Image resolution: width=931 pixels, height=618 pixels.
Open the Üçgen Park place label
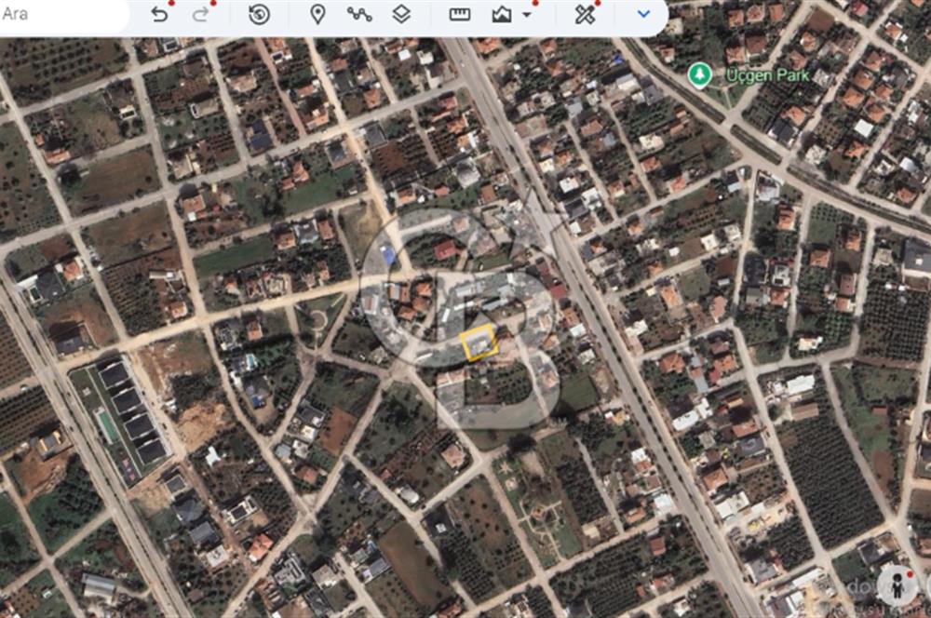(768, 75)
